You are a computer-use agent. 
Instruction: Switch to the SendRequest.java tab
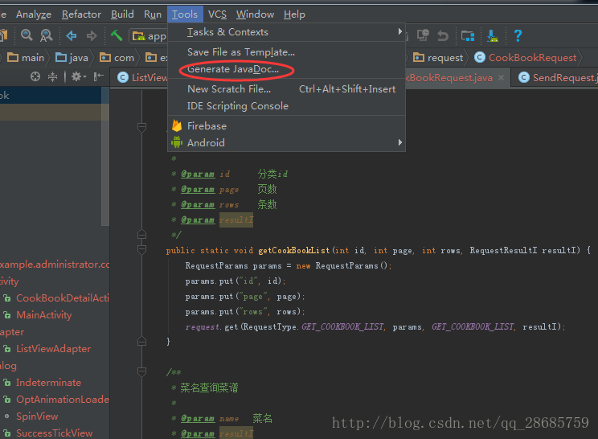pyautogui.click(x=555, y=77)
